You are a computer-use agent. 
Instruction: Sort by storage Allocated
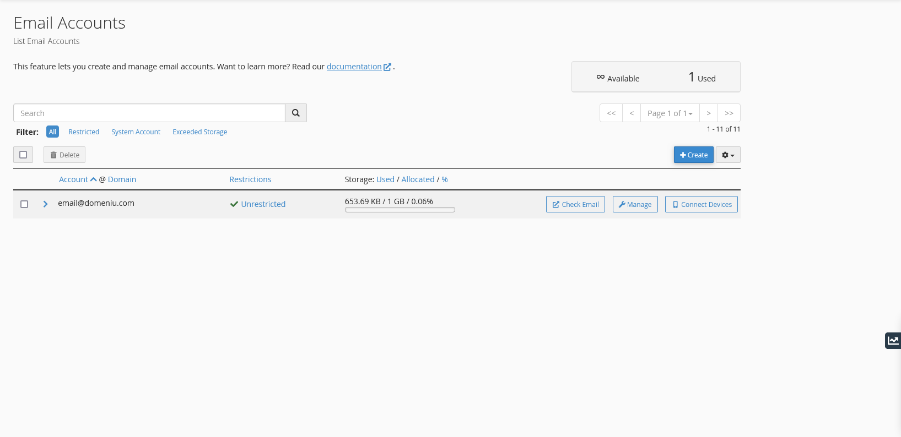coord(418,179)
